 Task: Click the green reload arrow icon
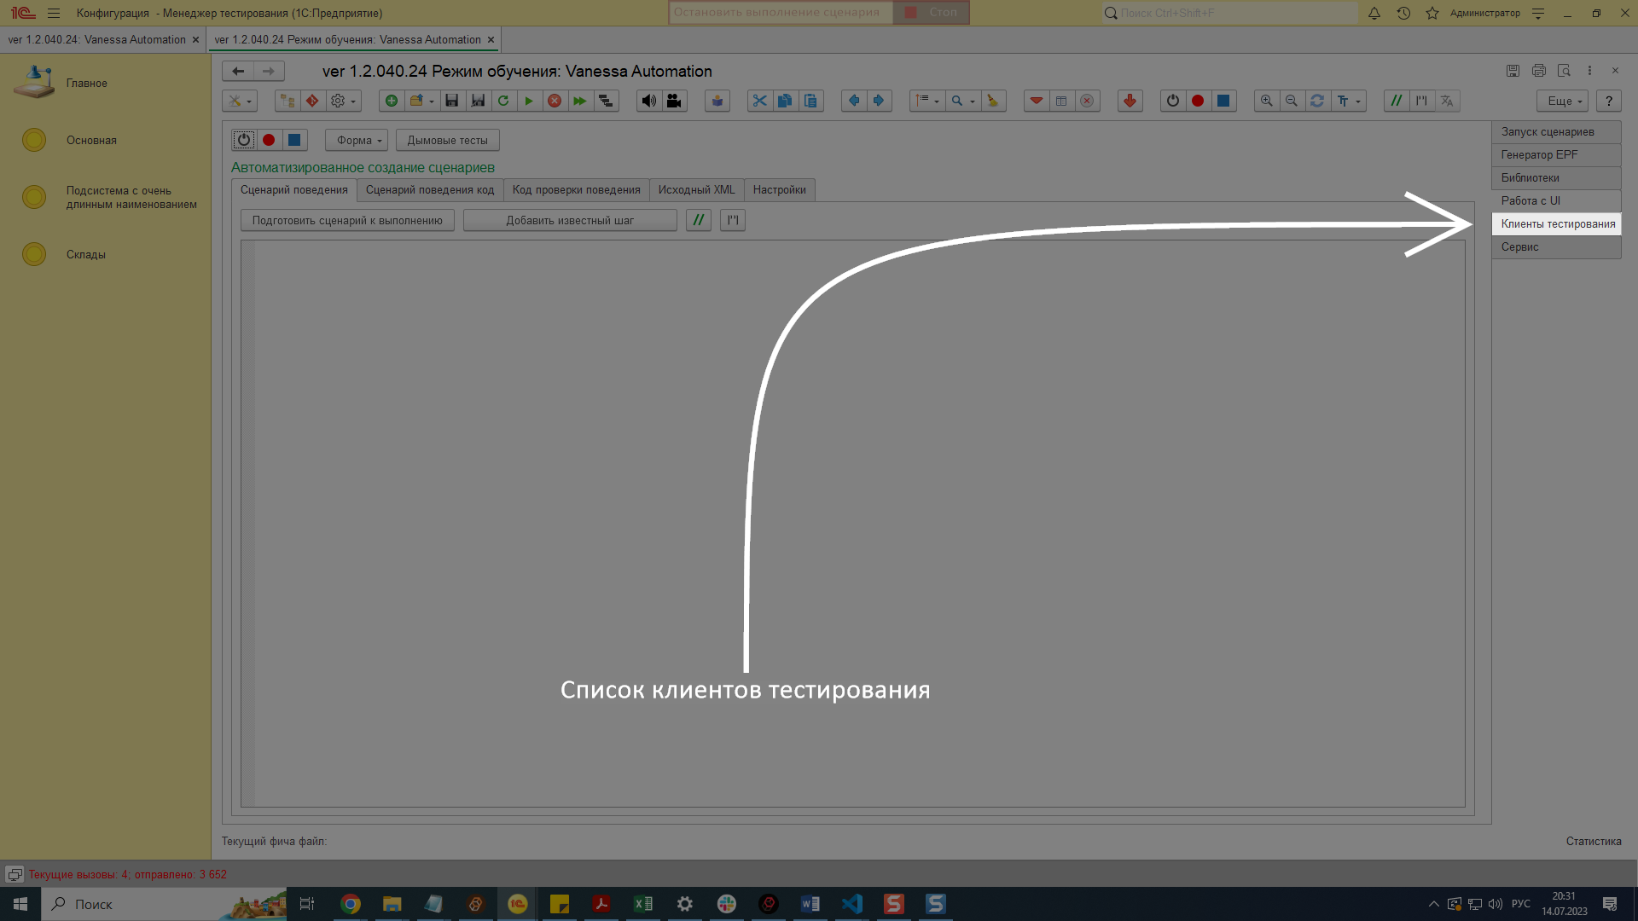[x=503, y=101]
